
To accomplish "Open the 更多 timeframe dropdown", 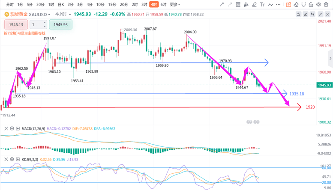I will tap(175, 5).
